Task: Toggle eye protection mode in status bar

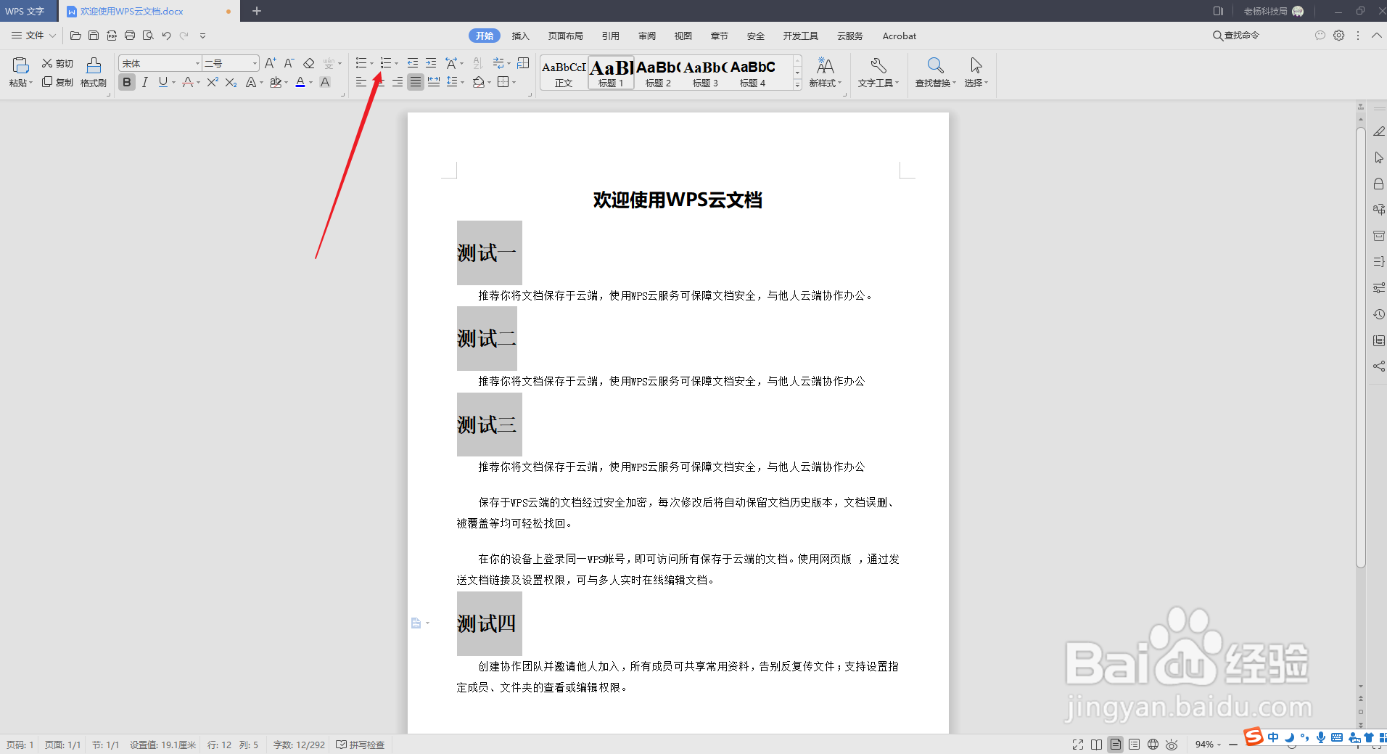Action: coord(1172,745)
